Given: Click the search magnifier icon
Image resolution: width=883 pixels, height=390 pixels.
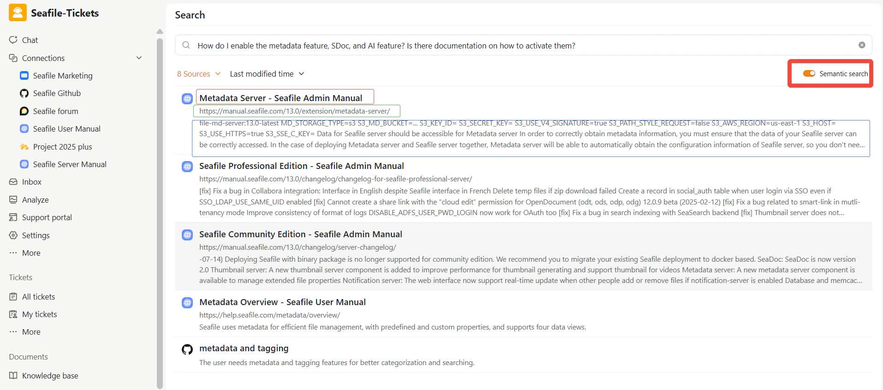Looking at the screenshot, I should pos(186,45).
